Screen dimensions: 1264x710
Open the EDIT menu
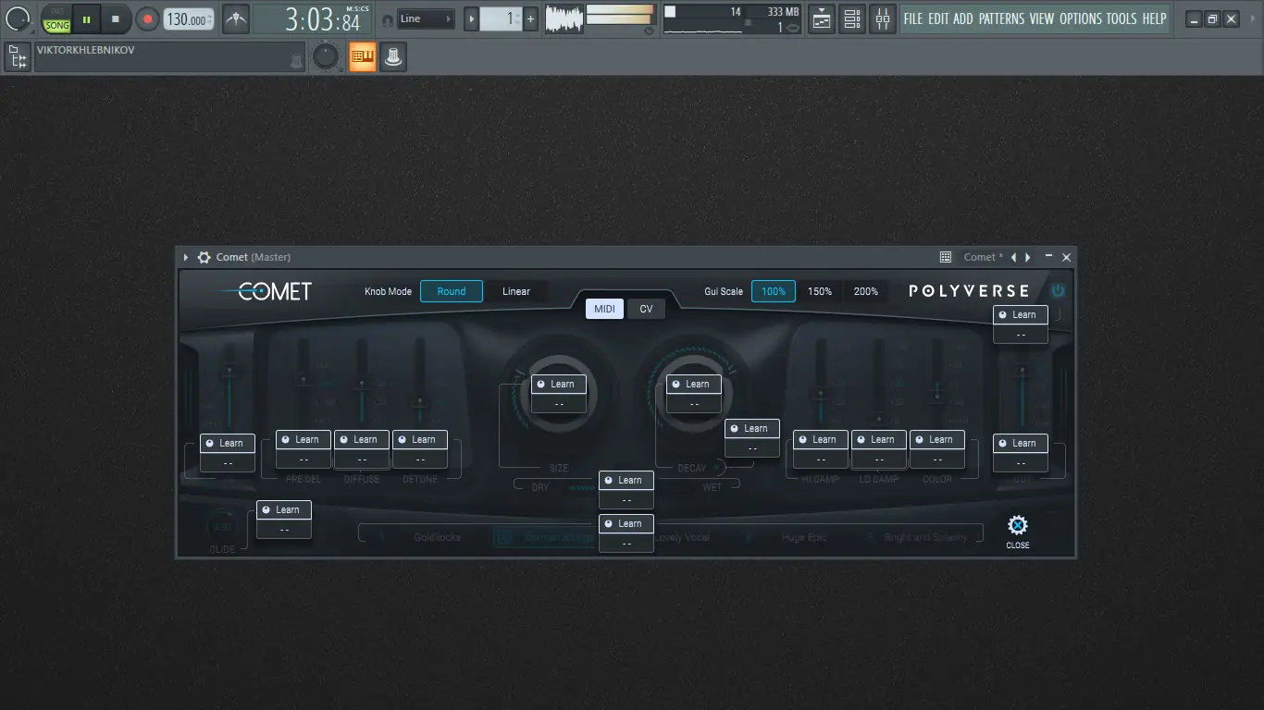(938, 18)
